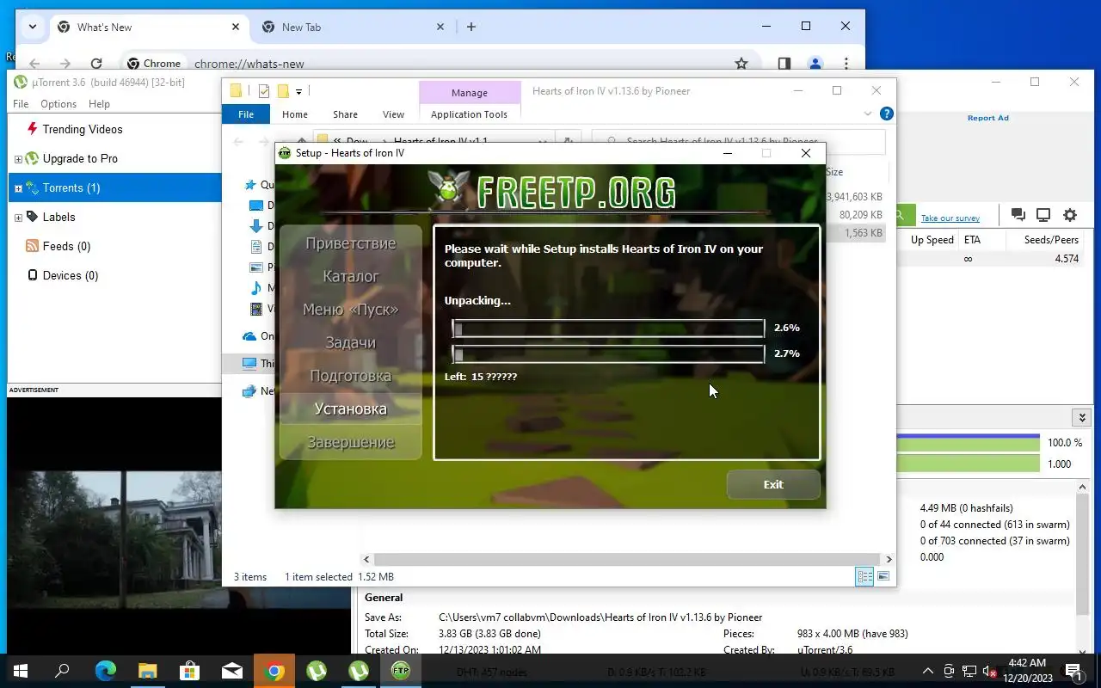Click Take our survey link

point(950,218)
